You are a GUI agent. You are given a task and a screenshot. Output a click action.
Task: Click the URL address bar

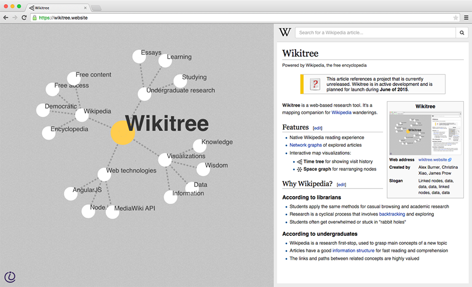244,18
